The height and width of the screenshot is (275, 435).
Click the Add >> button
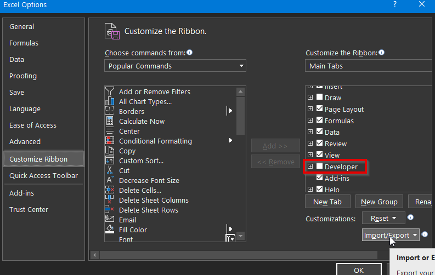(x=275, y=146)
